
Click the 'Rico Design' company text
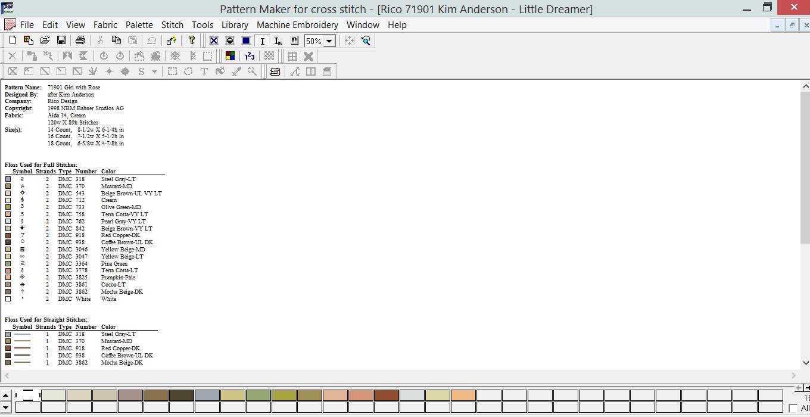[63, 101]
